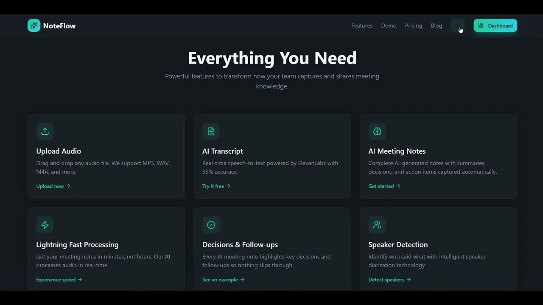The height and width of the screenshot is (305, 543).
Task: Click the Upload Audio card's upload icon
Action: pyautogui.click(x=45, y=131)
